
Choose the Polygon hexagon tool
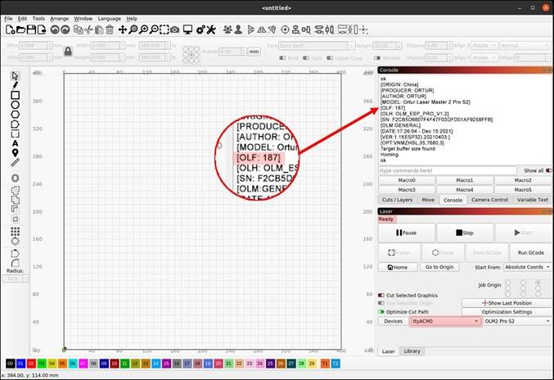(x=15, y=115)
